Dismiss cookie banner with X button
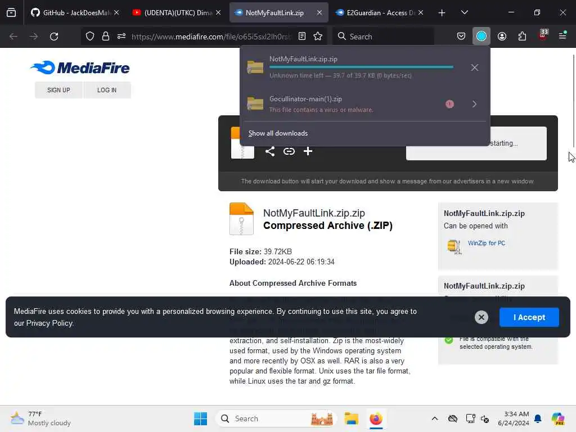Image resolution: width=576 pixels, height=432 pixels. tap(481, 317)
